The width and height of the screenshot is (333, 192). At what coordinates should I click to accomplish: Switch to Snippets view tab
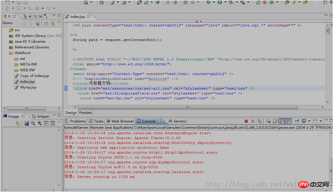pos(41,116)
